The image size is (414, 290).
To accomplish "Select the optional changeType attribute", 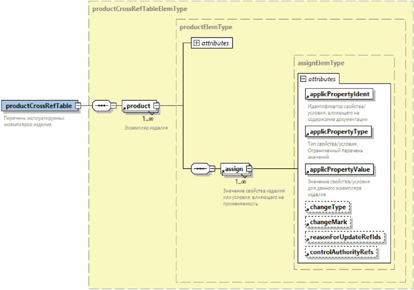I will pyautogui.click(x=328, y=207).
